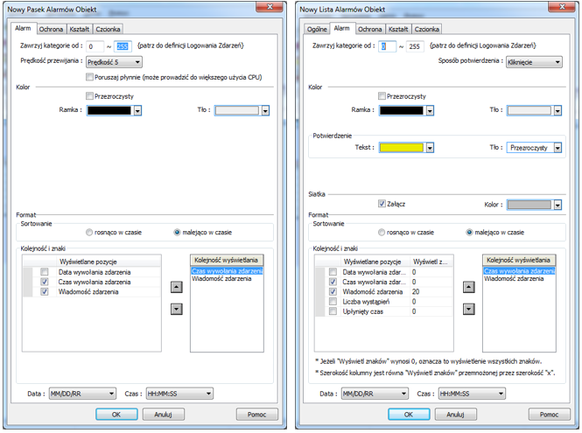Enable Poruszaj płynnie checkbox
The width and height of the screenshot is (582, 433).
(x=89, y=77)
